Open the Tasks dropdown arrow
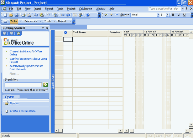193x138 pixels. click(21, 21)
